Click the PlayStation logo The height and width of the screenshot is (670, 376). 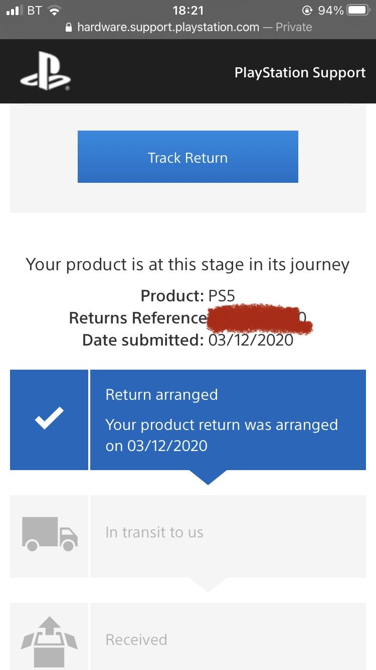coord(45,72)
